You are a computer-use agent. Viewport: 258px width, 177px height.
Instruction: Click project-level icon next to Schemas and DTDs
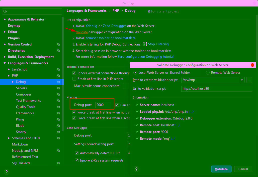[x=58, y=138]
